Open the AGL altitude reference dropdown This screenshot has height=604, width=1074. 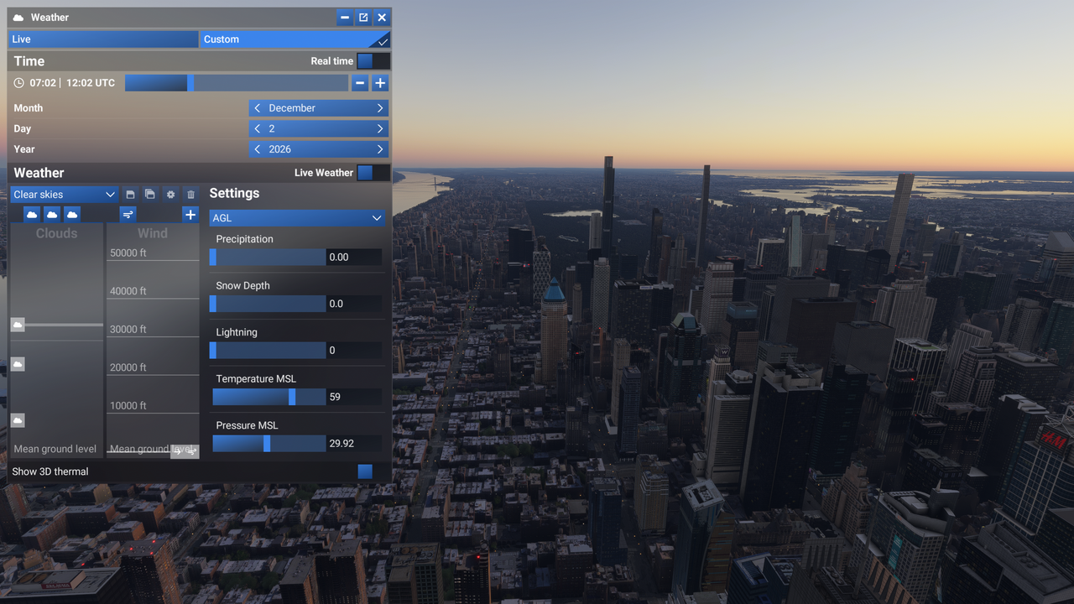tap(297, 218)
